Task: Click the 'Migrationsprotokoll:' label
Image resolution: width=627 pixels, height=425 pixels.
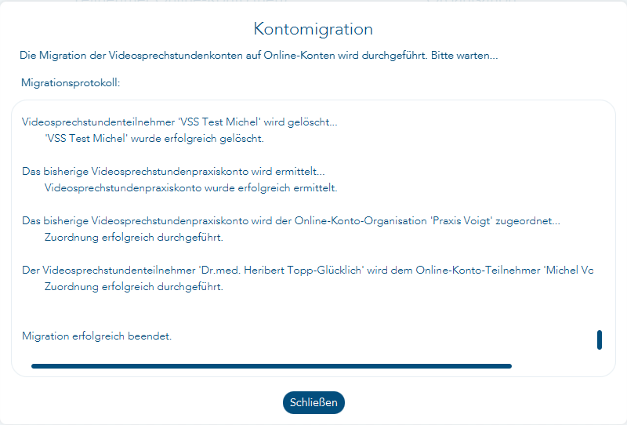Action: pyautogui.click(x=71, y=83)
